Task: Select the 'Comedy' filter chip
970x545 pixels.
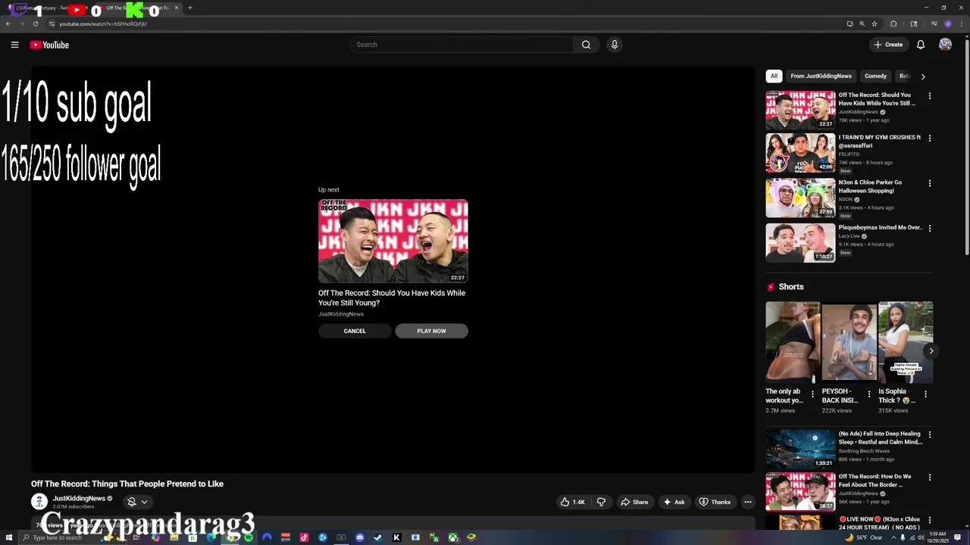Action: pyautogui.click(x=875, y=76)
